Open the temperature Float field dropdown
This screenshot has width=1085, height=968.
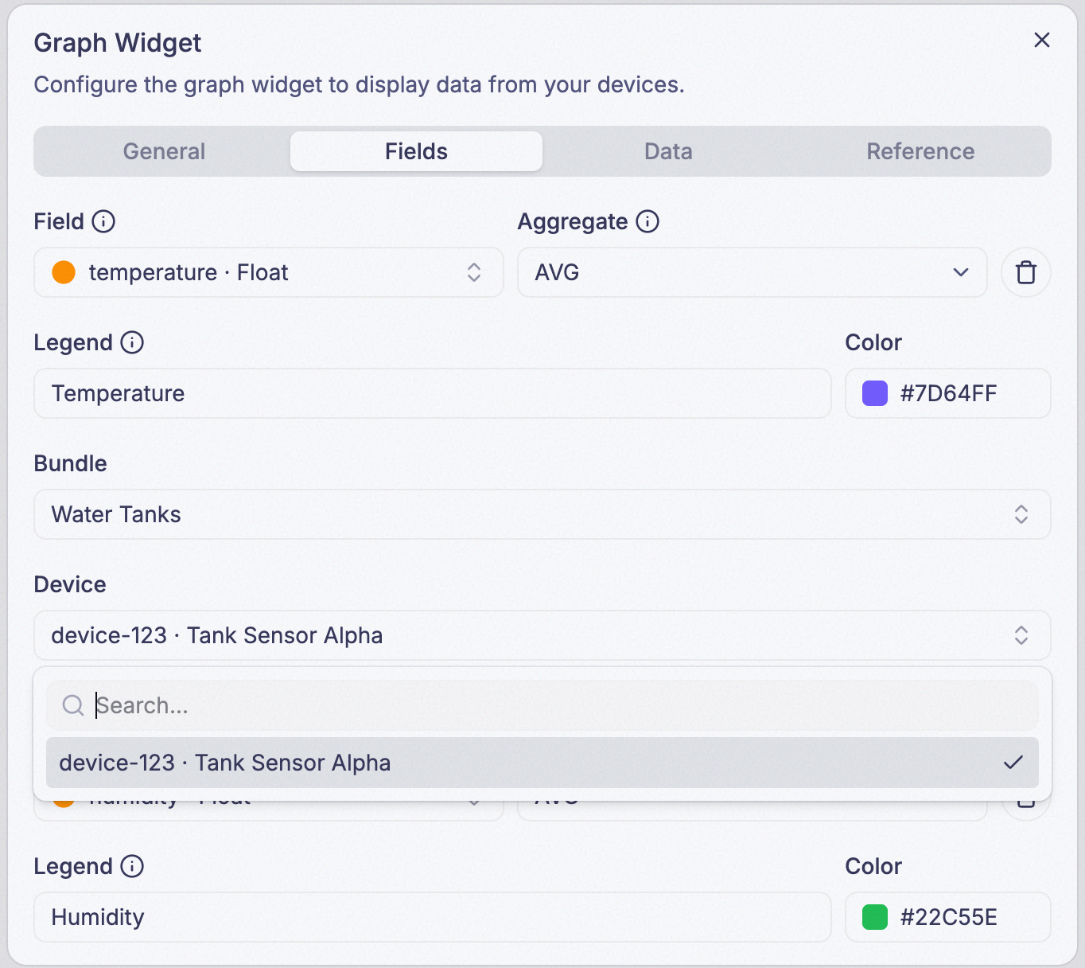[269, 272]
